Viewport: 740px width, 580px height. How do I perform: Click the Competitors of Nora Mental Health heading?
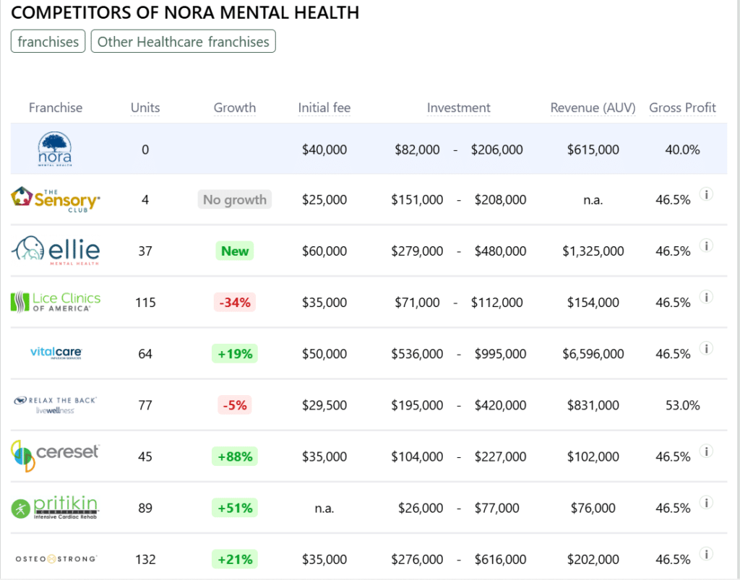point(185,13)
